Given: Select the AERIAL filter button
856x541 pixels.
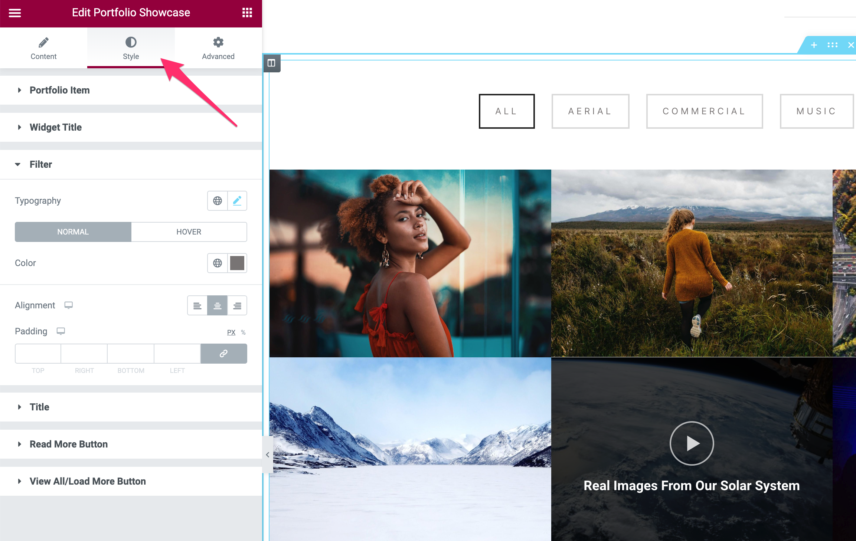Looking at the screenshot, I should [590, 111].
